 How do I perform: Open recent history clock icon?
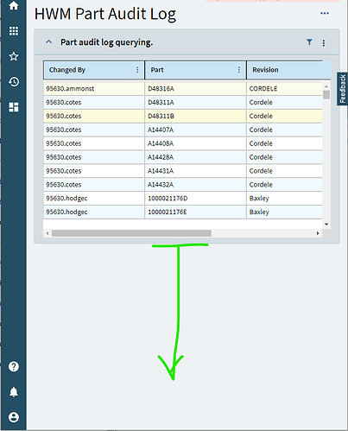[x=14, y=82]
